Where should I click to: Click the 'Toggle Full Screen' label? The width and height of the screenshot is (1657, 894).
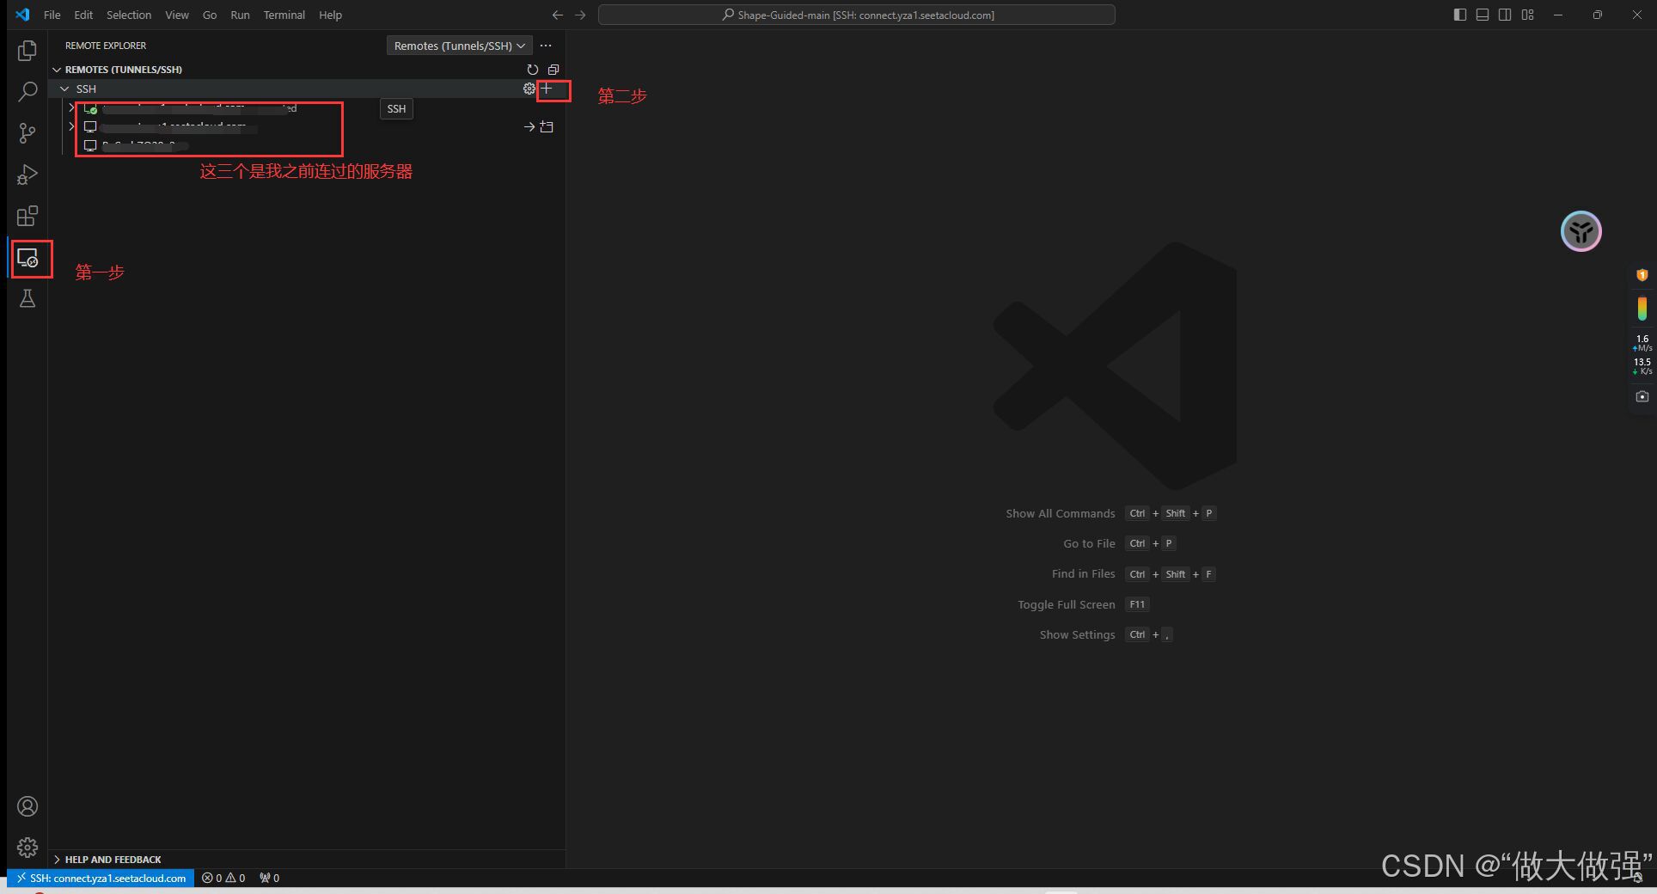(1067, 604)
